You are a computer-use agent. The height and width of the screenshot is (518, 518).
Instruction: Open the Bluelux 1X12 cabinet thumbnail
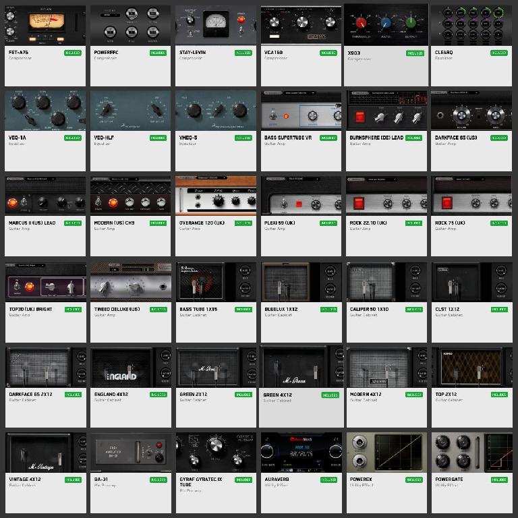point(301,282)
